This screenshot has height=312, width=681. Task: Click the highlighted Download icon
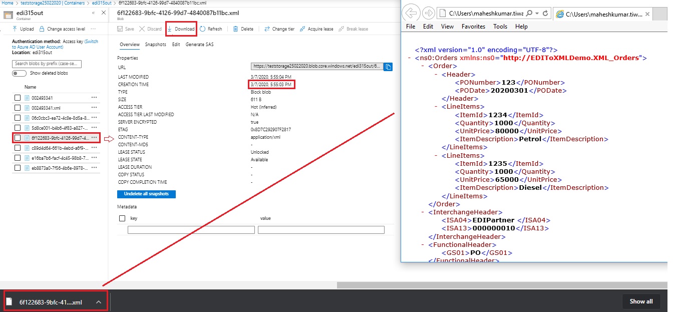pos(170,29)
